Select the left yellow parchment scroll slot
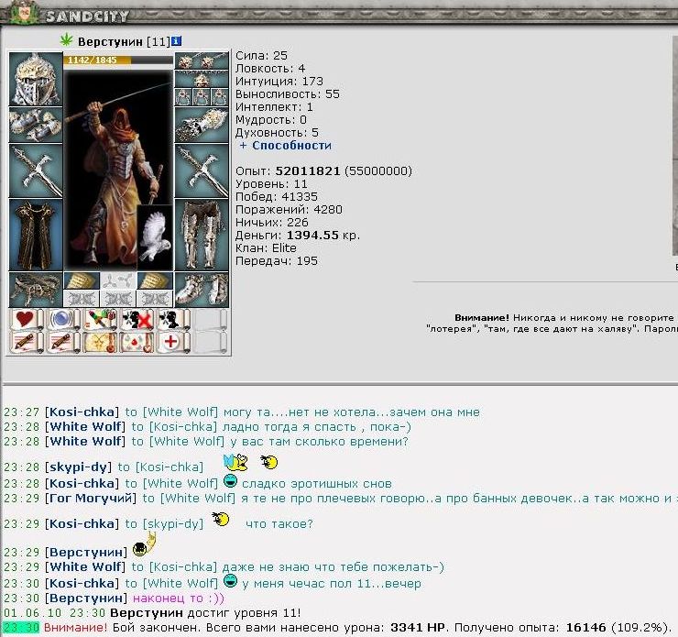Image resolution: width=678 pixels, height=637 pixels. pos(82,280)
